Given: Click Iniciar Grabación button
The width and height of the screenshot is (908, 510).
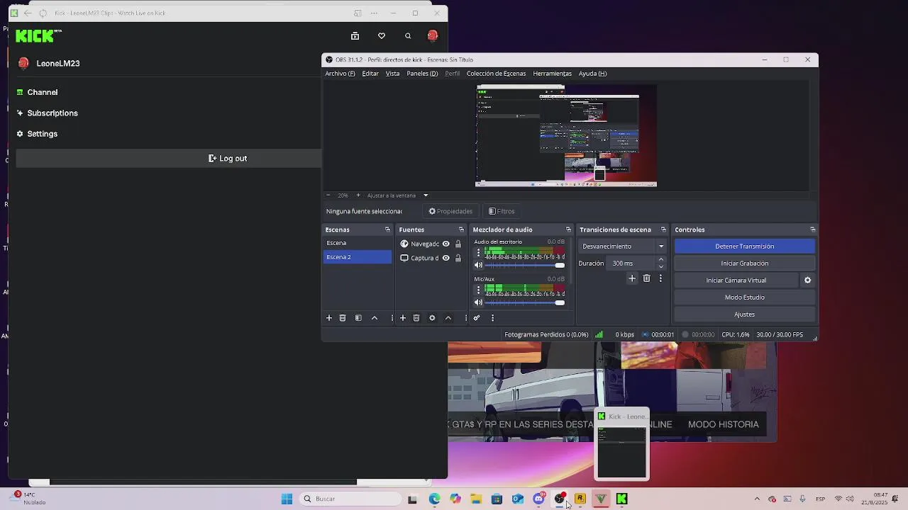Looking at the screenshot, I should tap(744, 263).
